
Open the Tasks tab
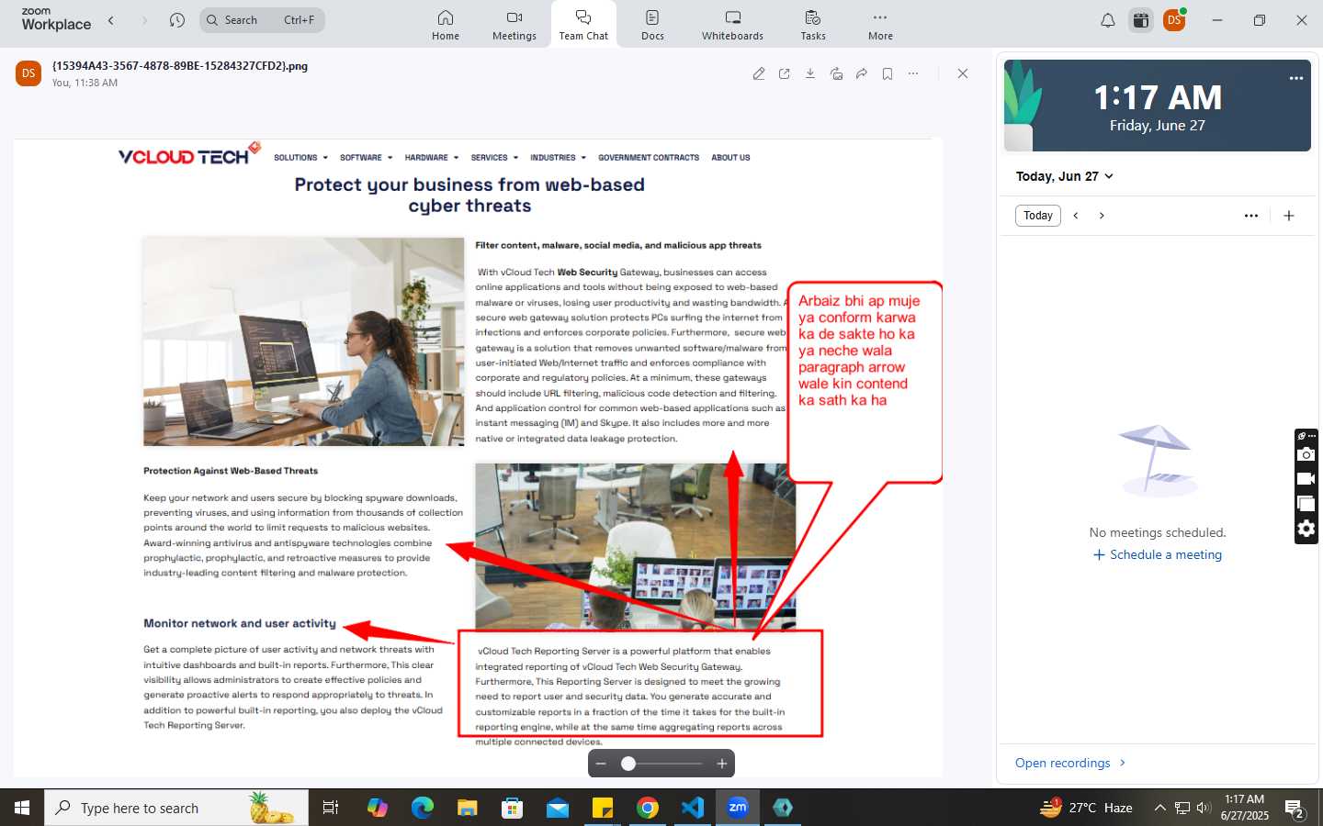[813, 25]
